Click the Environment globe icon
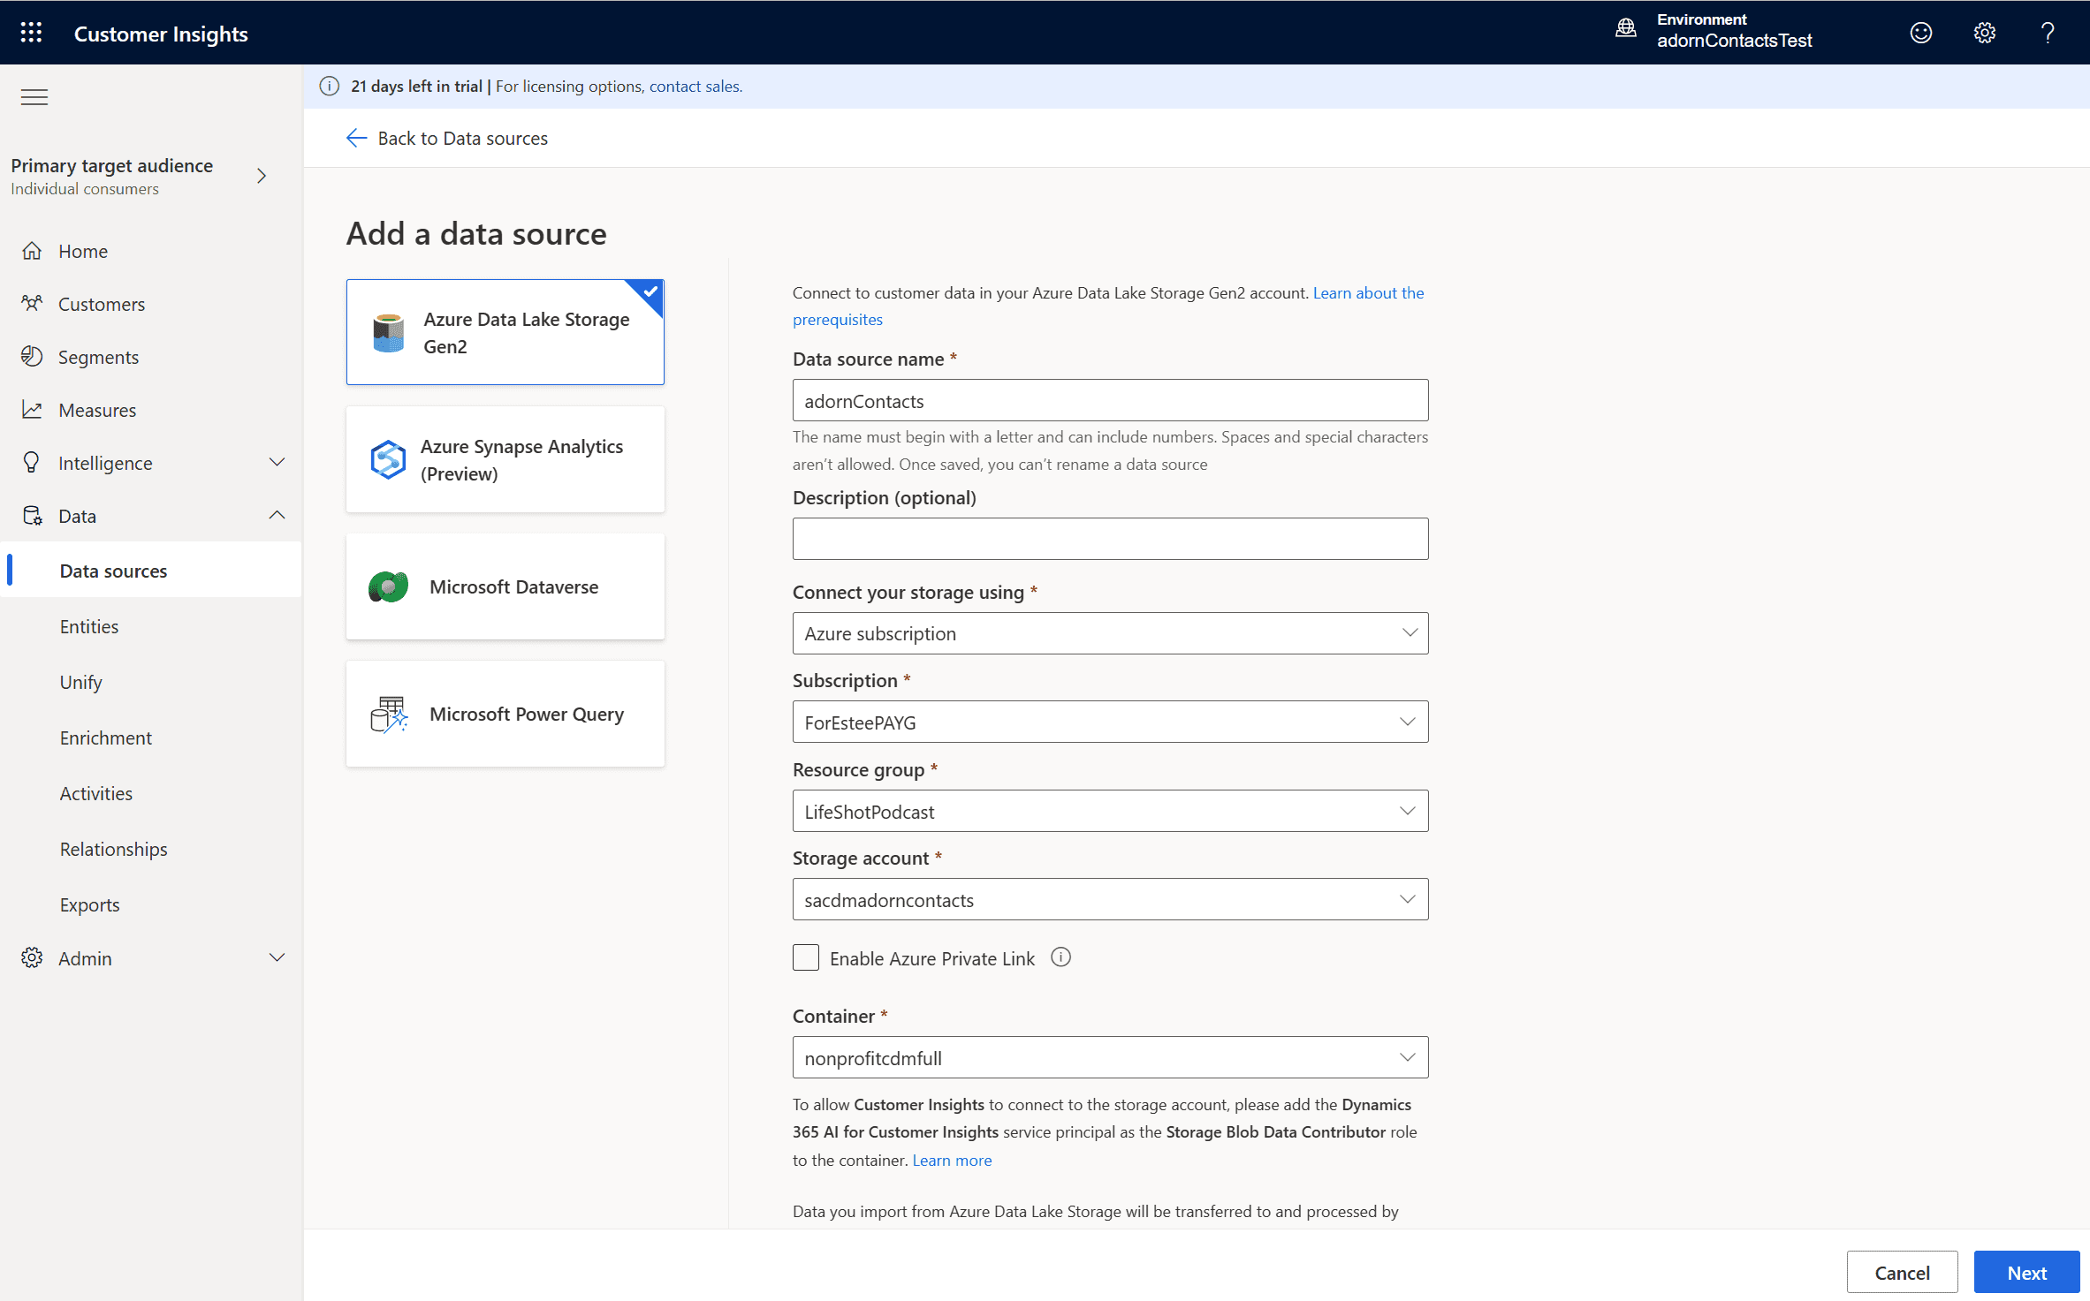 click(x=1625, y=29)
